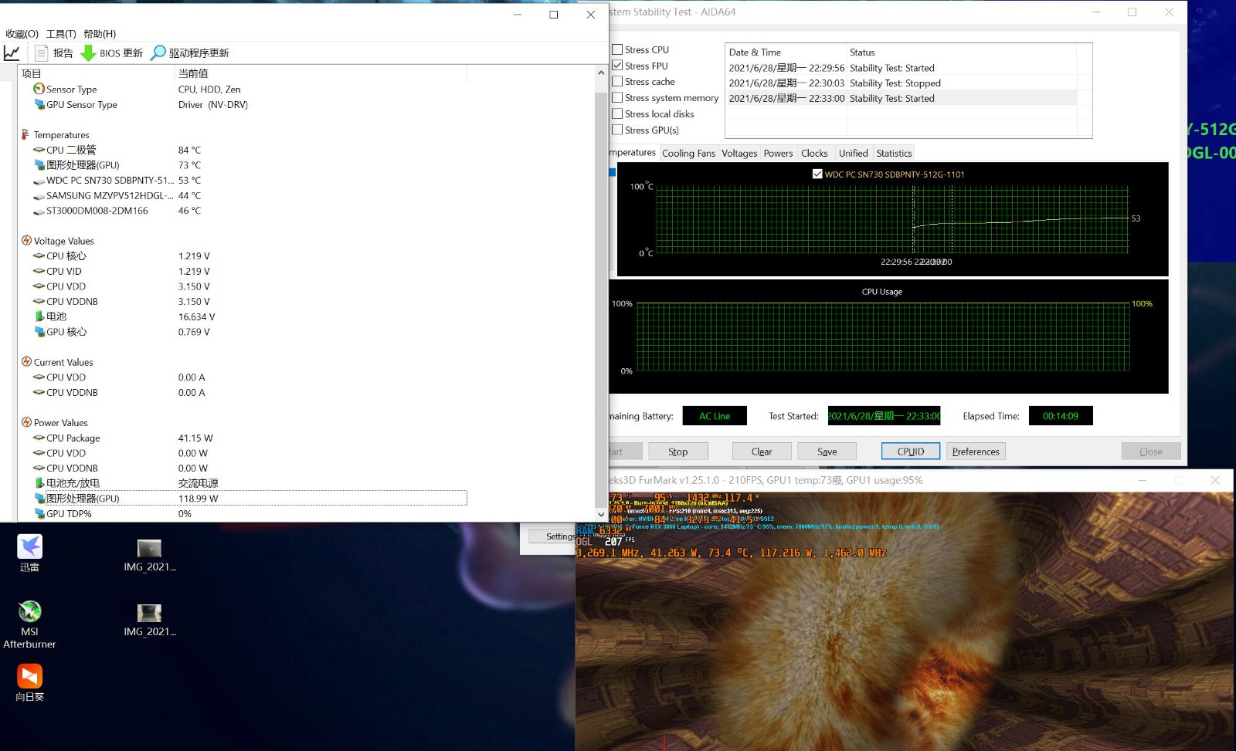Open MSI Afterburner desktop icon
The width and height of the screenshot is (1236, 751).
tap(29, 624)
